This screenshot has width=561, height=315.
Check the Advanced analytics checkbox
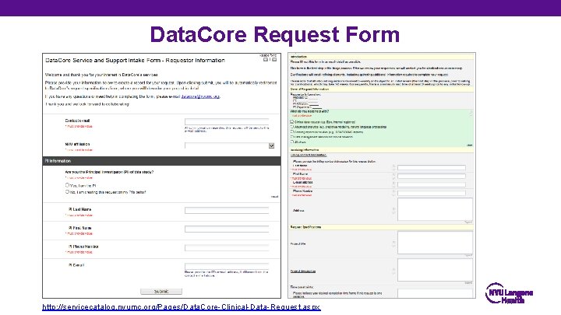tap(292, 127)
